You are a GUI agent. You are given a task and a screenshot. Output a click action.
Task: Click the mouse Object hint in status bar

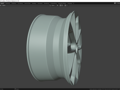pos(17,89)
